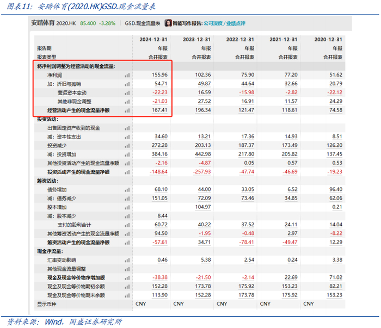Viewport: 381px width, 328px height.
Task: Open chart icon for 现金及现金等价物期末余额 row
Action: point(127,295)
